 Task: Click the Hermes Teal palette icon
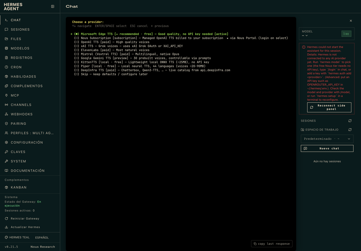(7, 237)
